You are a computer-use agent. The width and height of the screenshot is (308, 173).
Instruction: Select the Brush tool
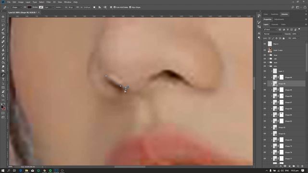[x=3, y=46]
